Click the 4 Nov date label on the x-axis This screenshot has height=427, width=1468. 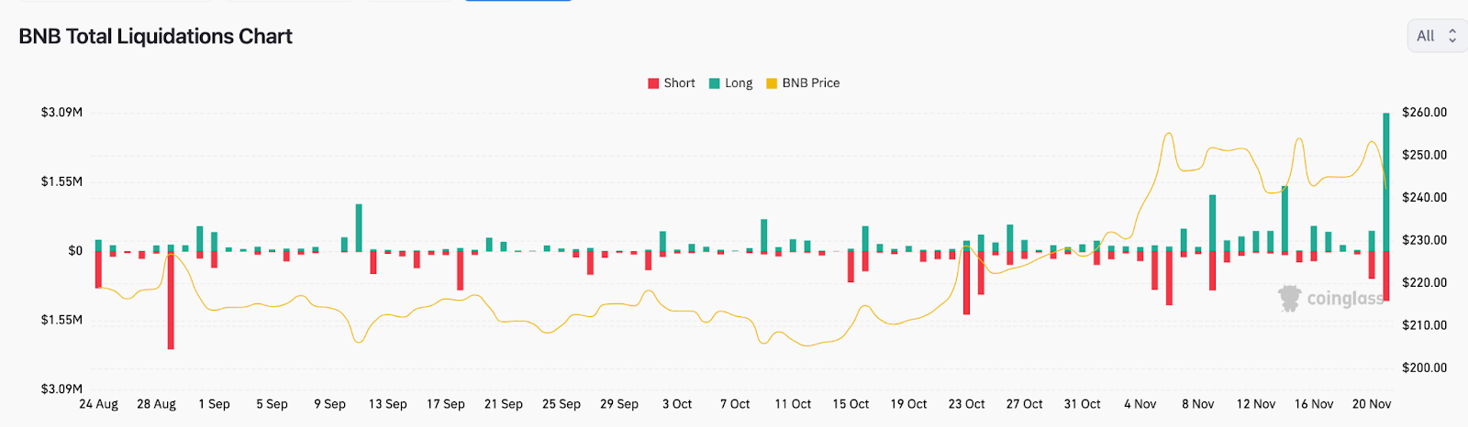coord(1140,404)
